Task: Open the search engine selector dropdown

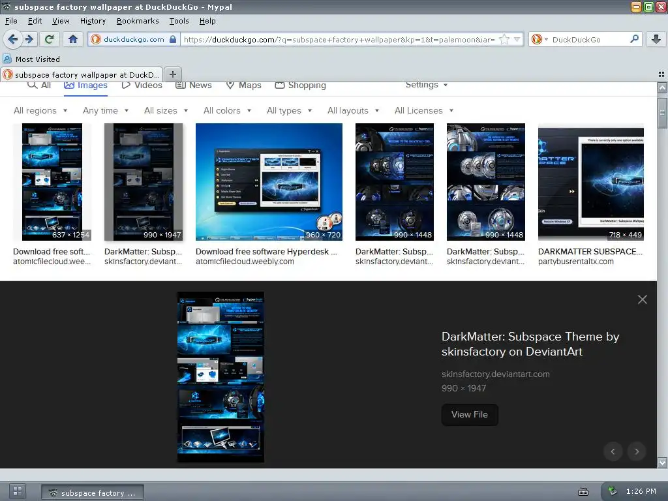Action: click(x=539, y=39)
